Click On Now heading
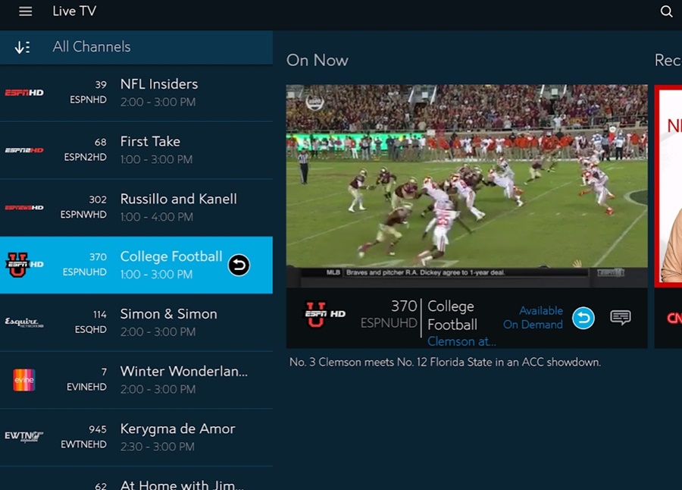The width and height of the screenshot is (682, 490). (x=318, y=61)
